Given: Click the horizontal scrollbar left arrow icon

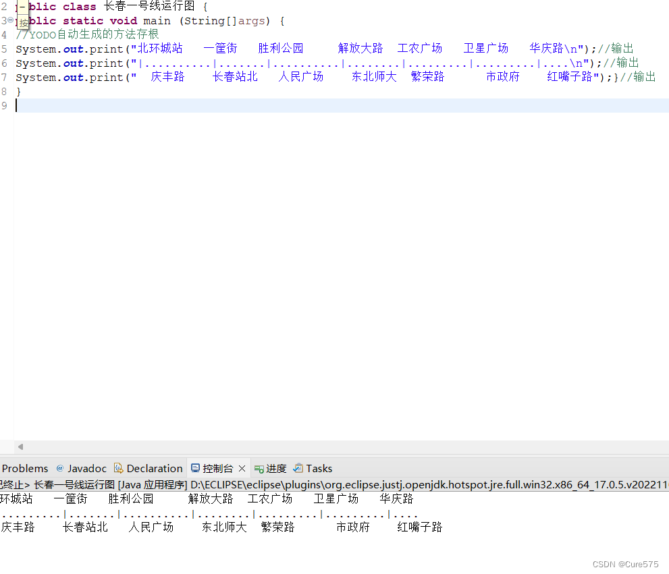Looking at the screenshot, I should point(19,447).
